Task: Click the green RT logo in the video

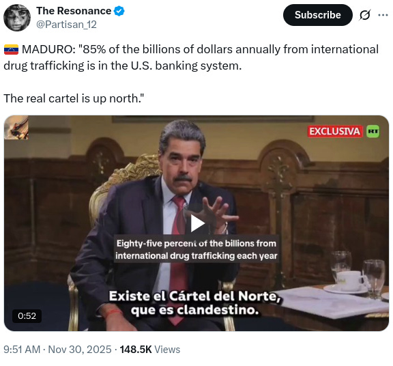Action: click(373, 132)
